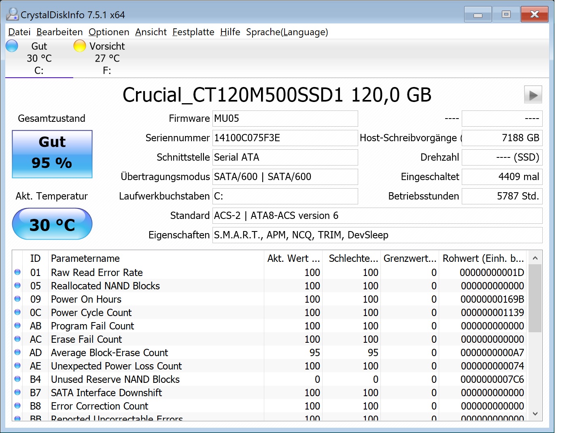Open the Datei menu
The image size is (586, 433).
tap(19, 32)
